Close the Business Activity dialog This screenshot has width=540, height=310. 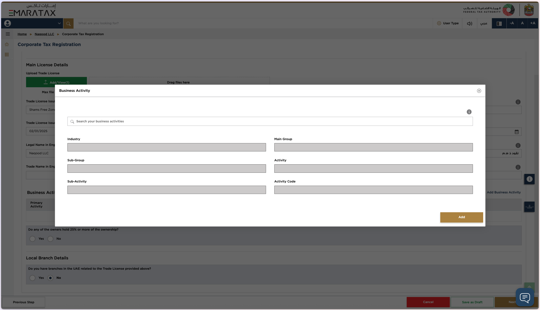coord(479,91)
